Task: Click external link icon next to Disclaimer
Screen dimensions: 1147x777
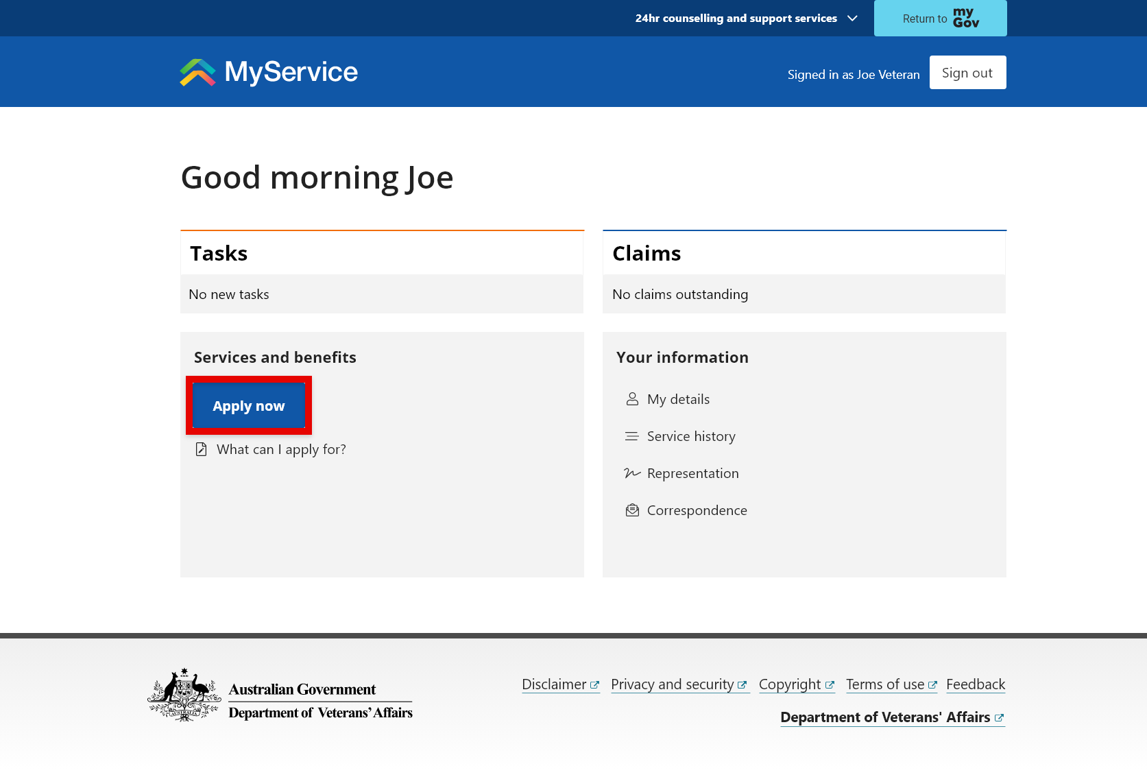Action: [x=594, y=685]
